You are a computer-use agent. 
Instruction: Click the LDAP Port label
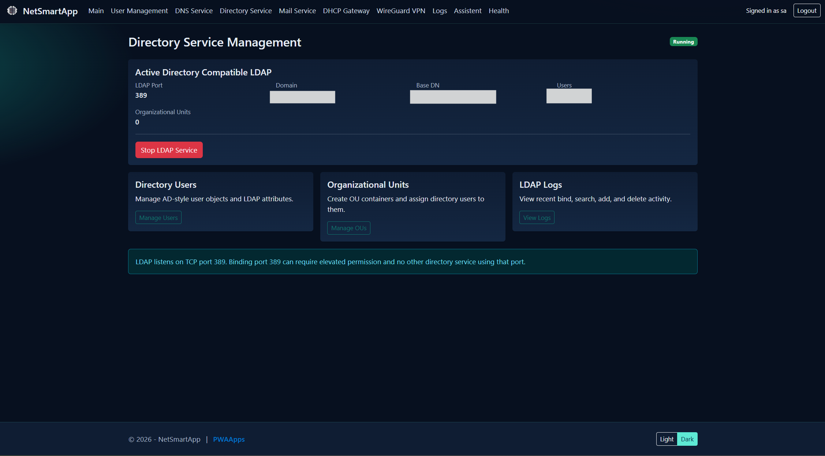point(149,85)
